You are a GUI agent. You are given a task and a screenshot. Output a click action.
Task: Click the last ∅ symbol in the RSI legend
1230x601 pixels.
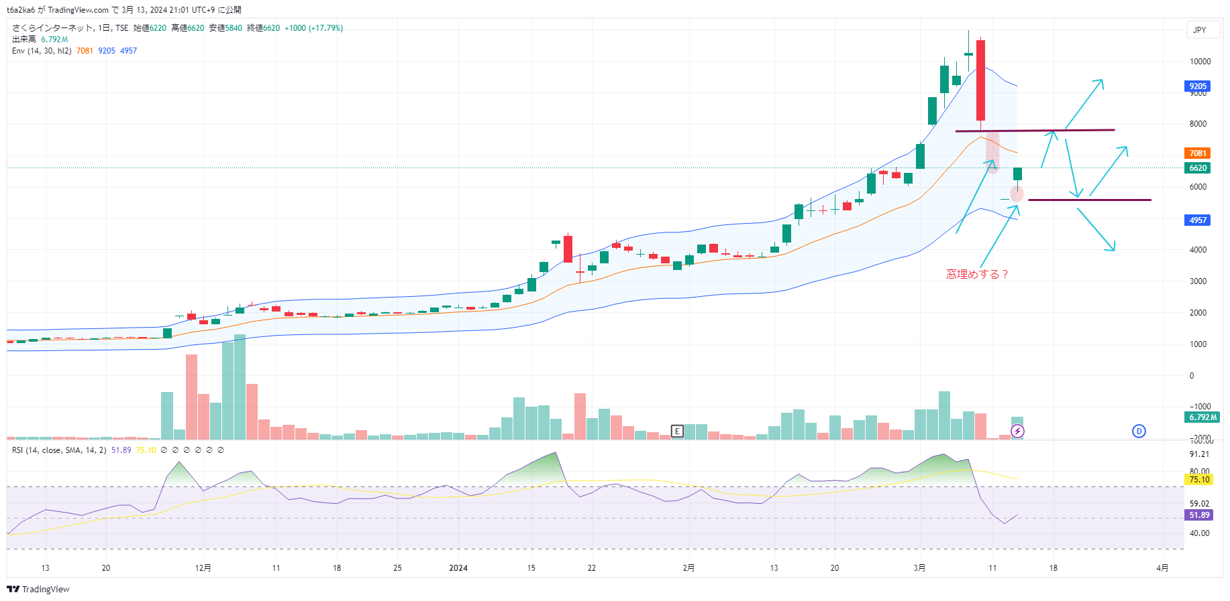[221, 450]
